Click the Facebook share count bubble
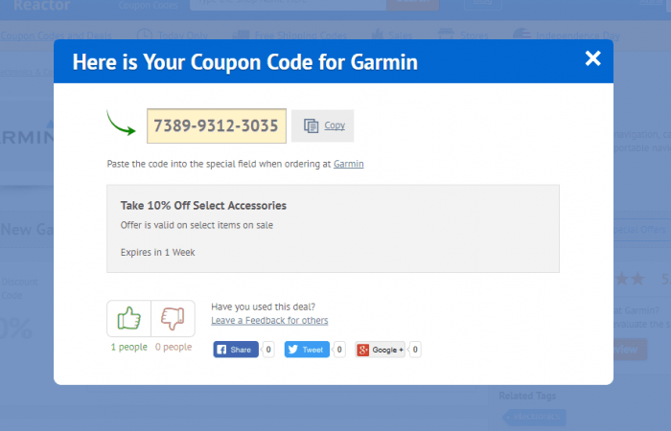 (x=268, y=350)
